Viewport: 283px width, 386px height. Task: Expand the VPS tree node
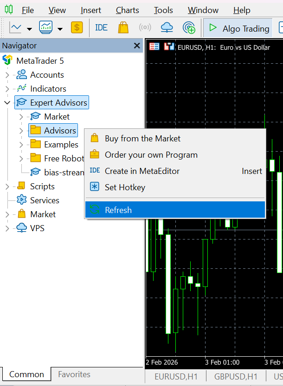point(7,228)
